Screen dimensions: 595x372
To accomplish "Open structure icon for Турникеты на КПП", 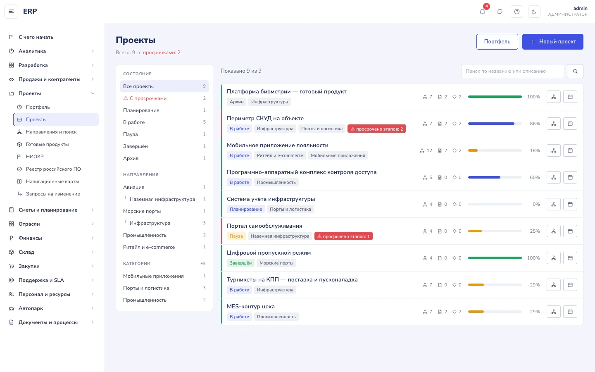I will (x=554, y=285).
